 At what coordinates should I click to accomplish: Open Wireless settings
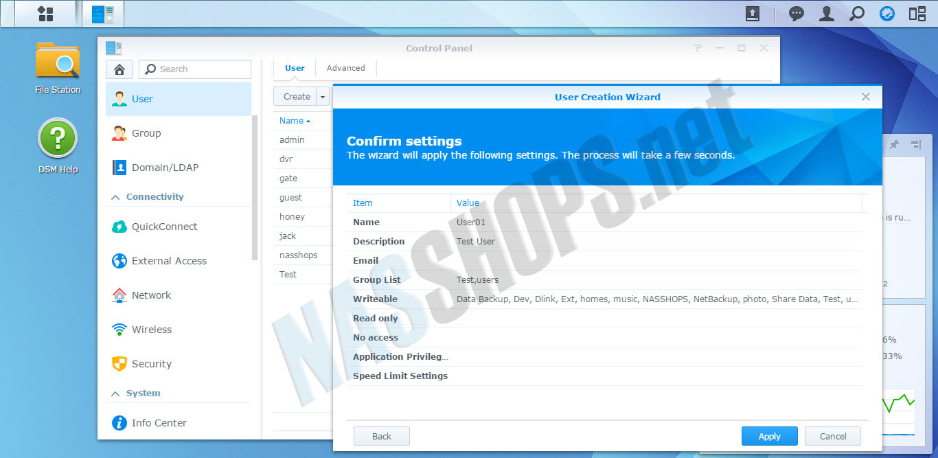(x=179, y=330)
